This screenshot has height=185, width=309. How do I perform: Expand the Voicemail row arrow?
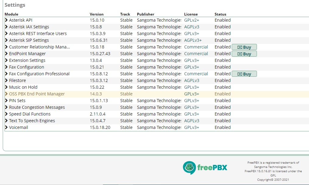pos(6,127)
